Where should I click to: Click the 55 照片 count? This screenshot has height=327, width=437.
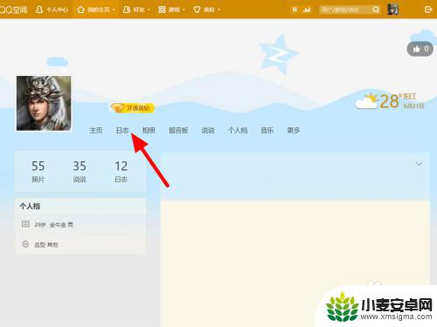tap(38, 172)
